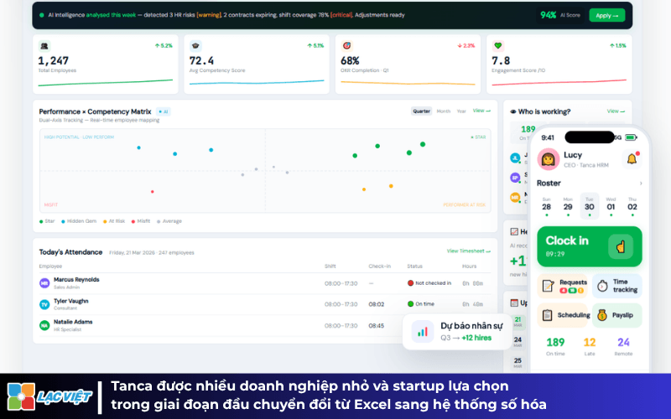Click the 08:45 check-in time
This screenshot has height=419, width=671.
[376, 326]
